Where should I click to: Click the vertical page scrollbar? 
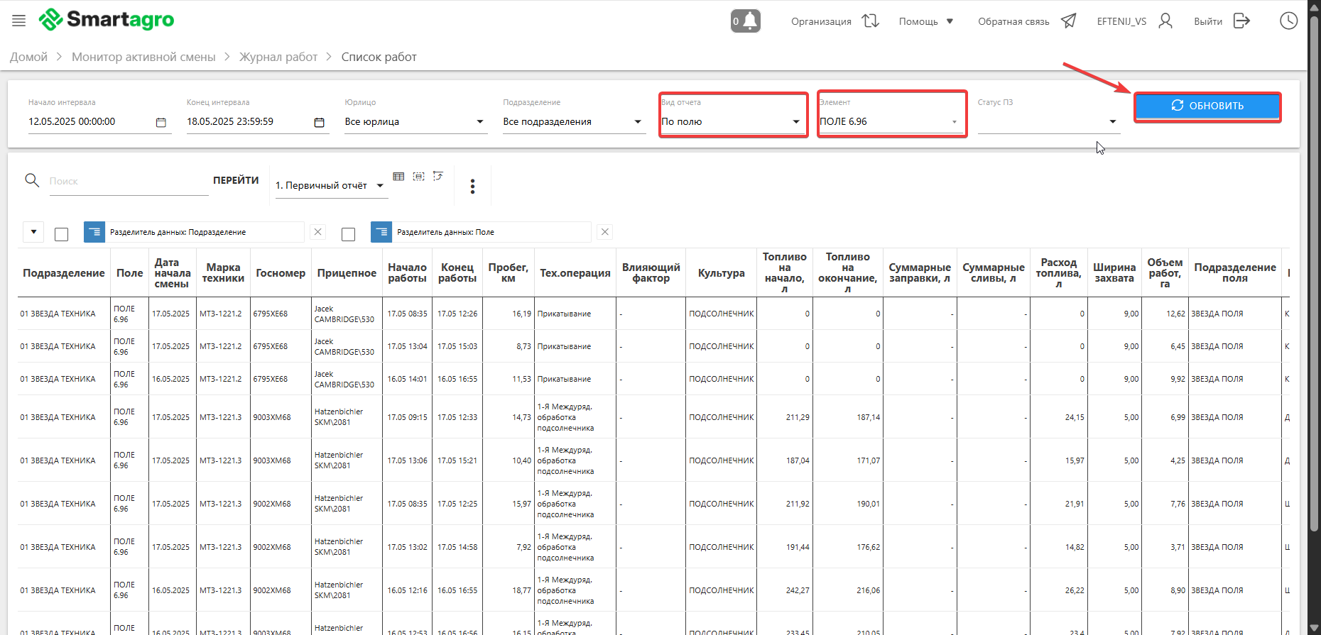[1314, 284]
